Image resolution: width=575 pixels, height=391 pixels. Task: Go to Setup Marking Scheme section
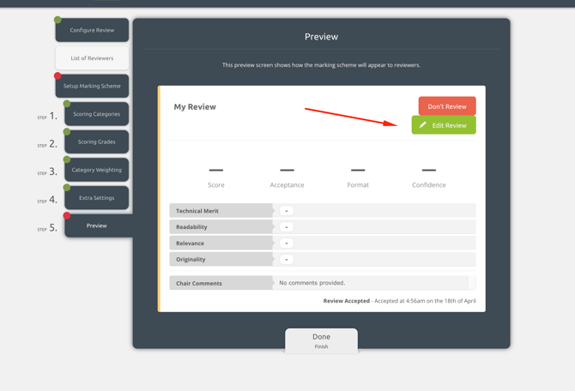(93, 86)
